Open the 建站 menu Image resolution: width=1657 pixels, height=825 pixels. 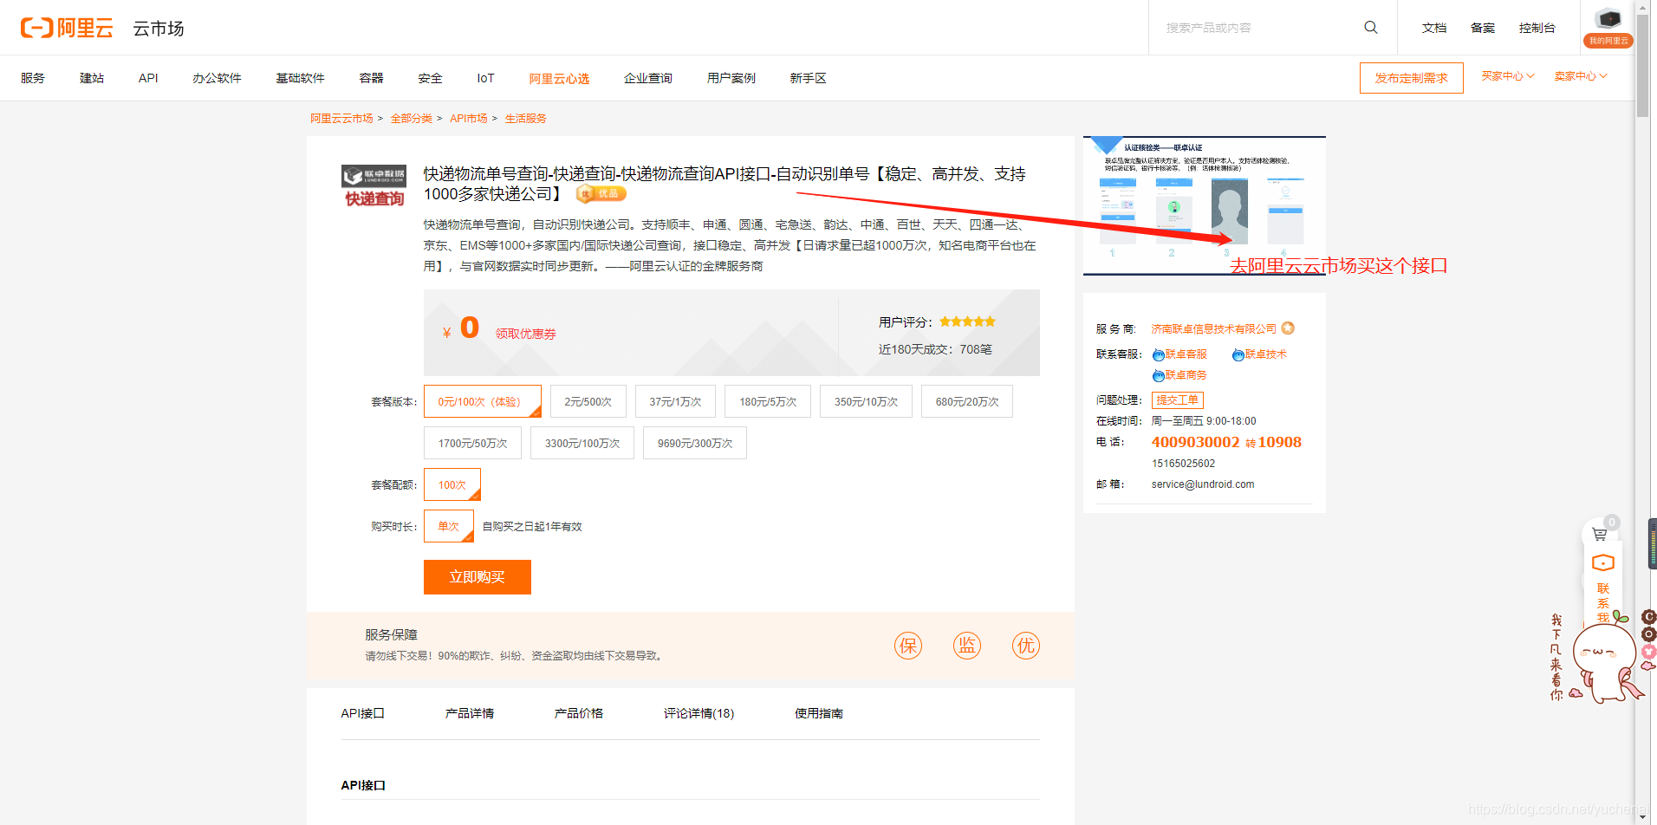(x=92, y=78)
